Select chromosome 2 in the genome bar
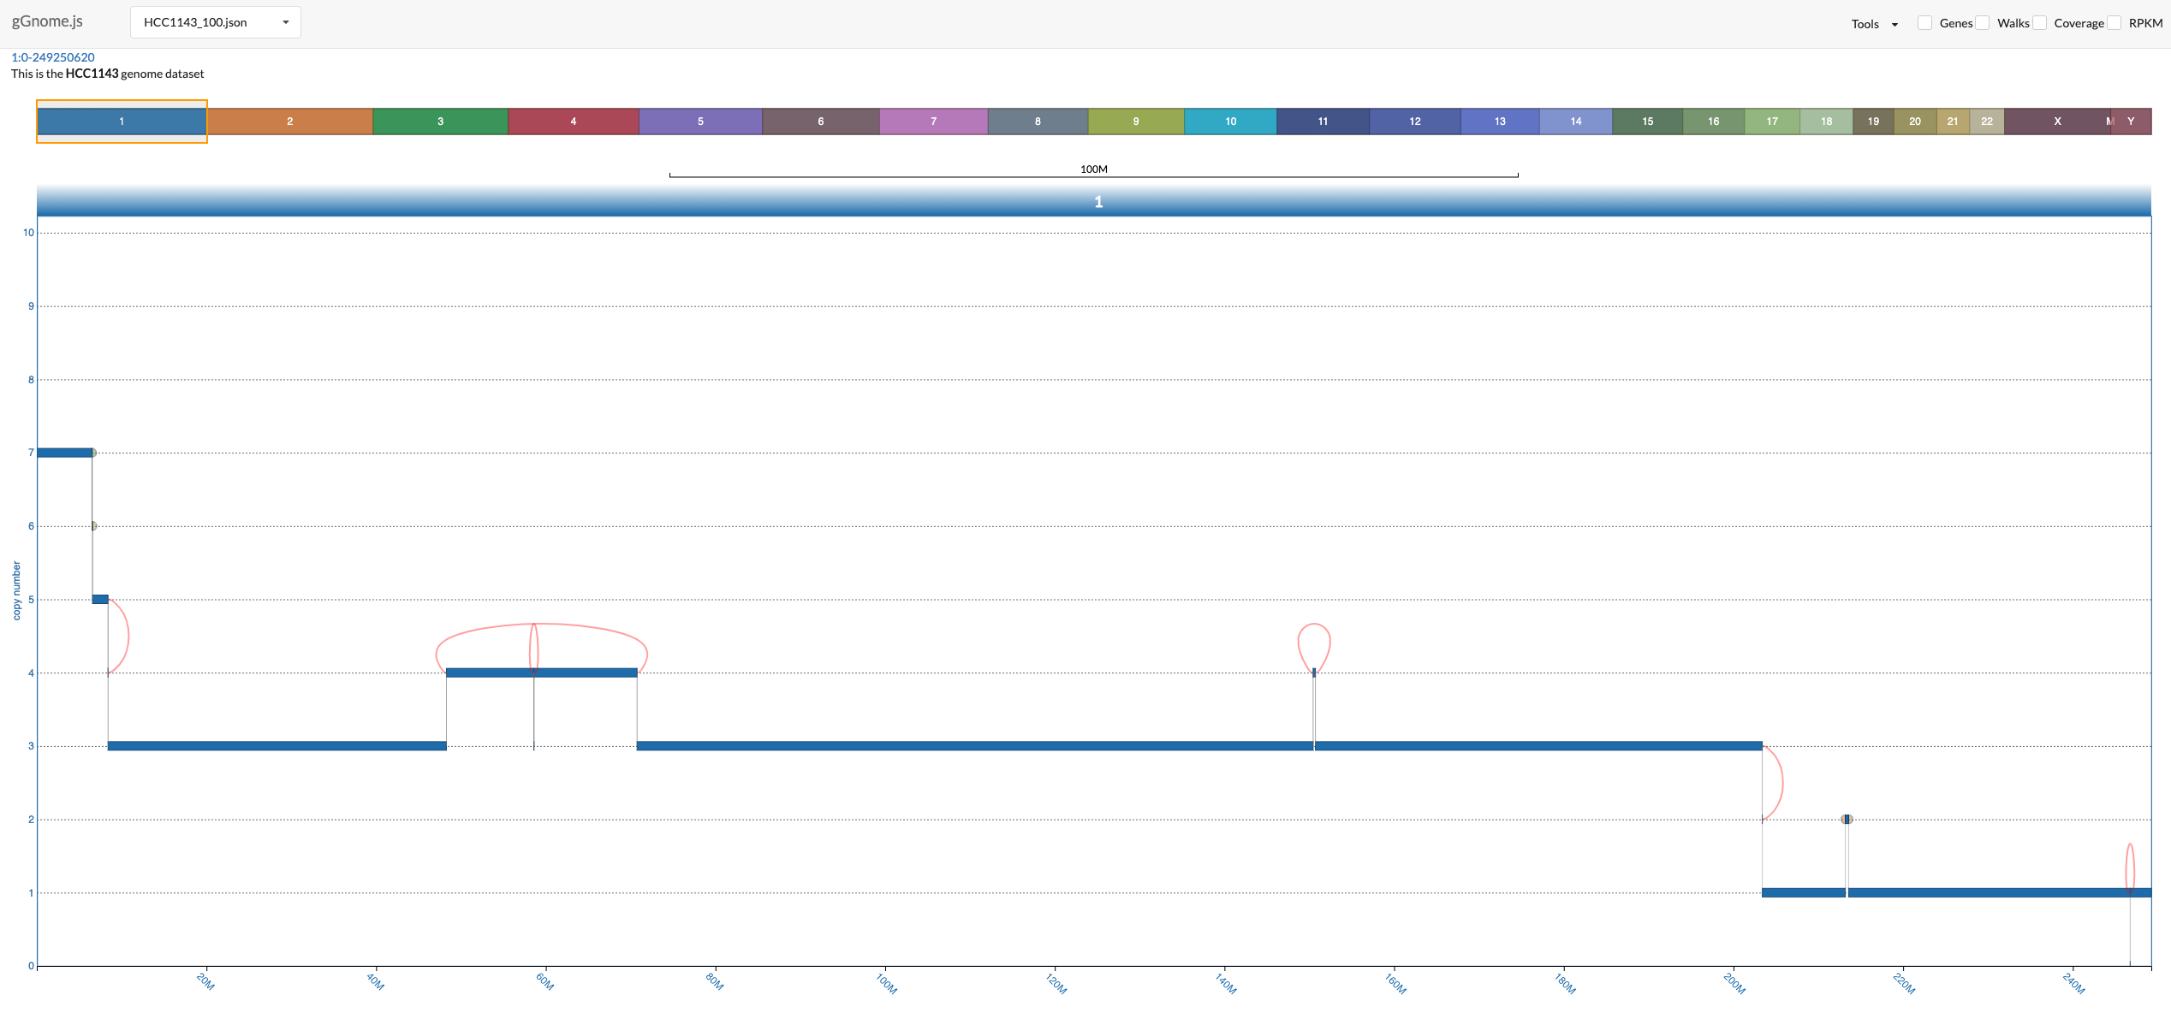Viewport: 2171px width, 1013px height. click(289, 121)
